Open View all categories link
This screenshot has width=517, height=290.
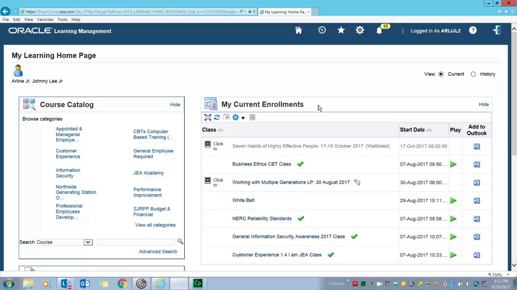tap(156, 225)
